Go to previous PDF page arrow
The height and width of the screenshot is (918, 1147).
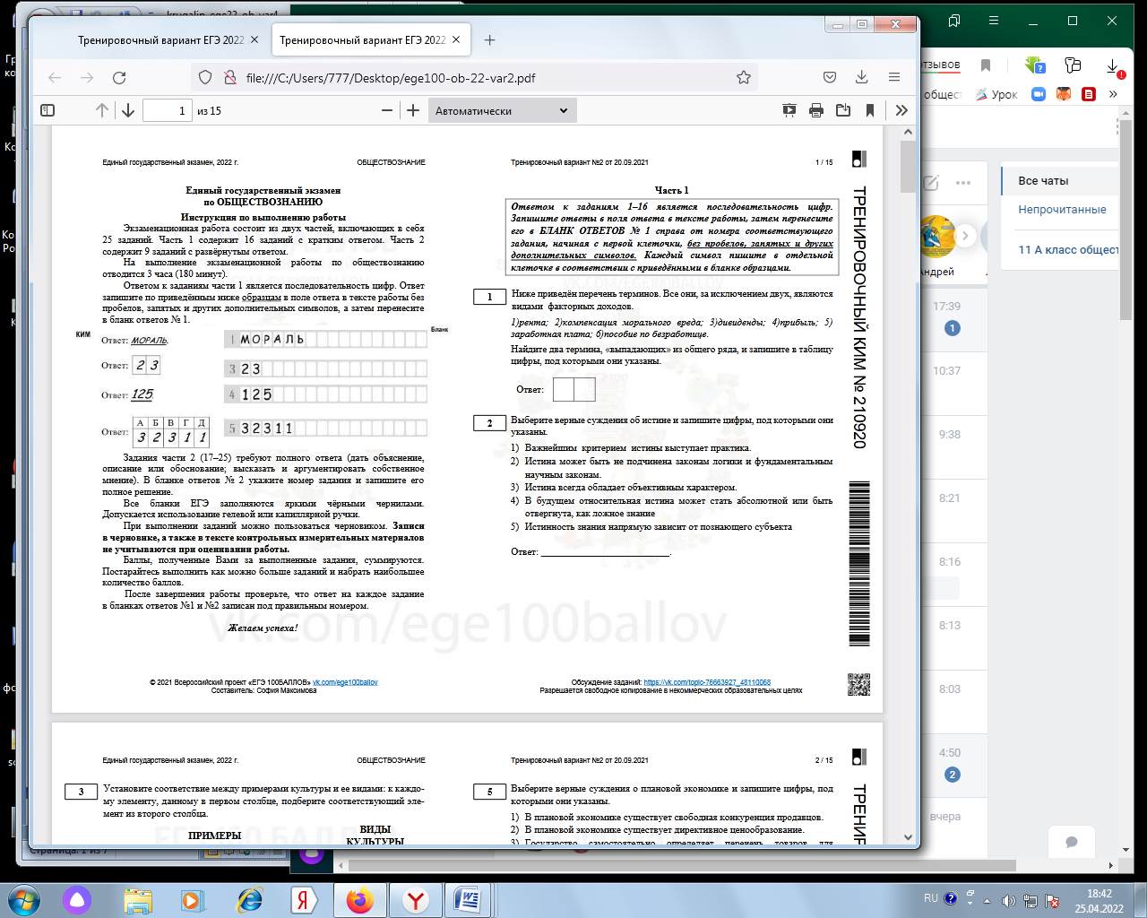pyautogui.click(x=102, y=110)
